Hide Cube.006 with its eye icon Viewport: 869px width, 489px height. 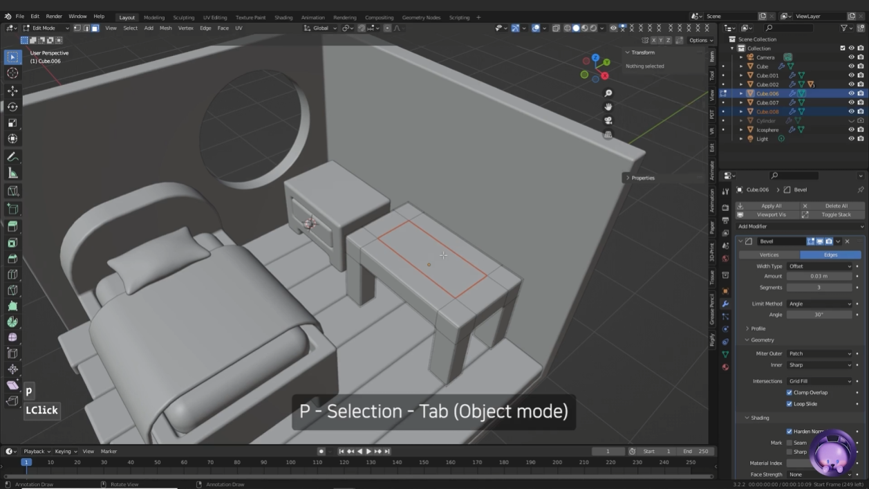[x=852, y=93]
